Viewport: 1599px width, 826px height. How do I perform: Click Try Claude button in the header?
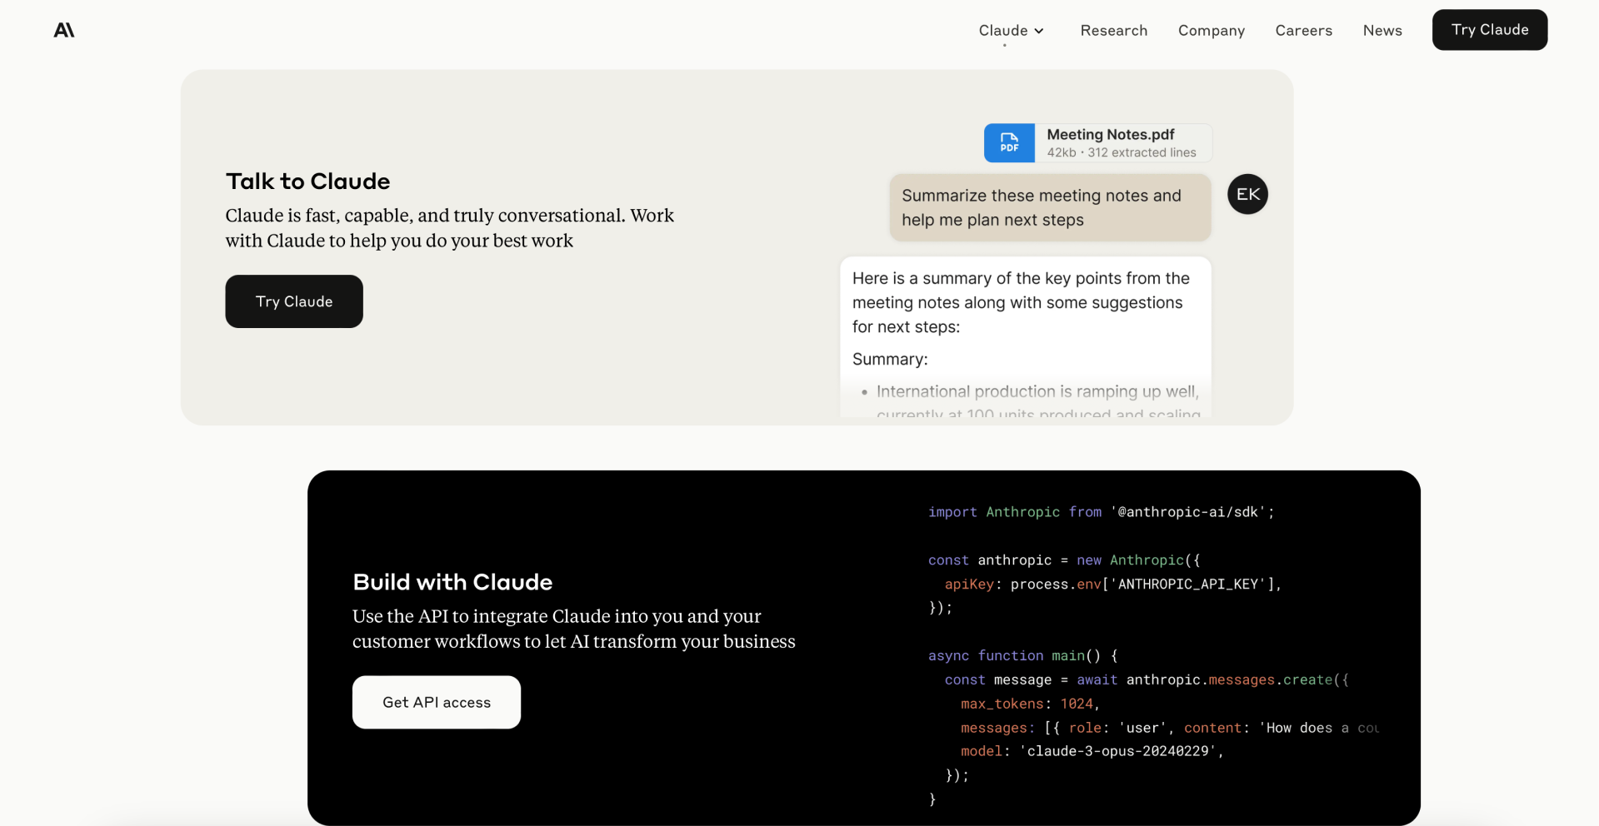coord(1489,30)
